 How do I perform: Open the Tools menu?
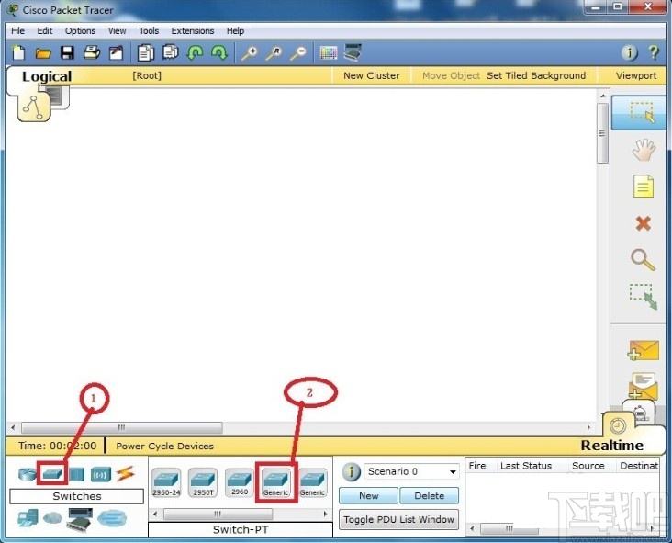(149, 31)
